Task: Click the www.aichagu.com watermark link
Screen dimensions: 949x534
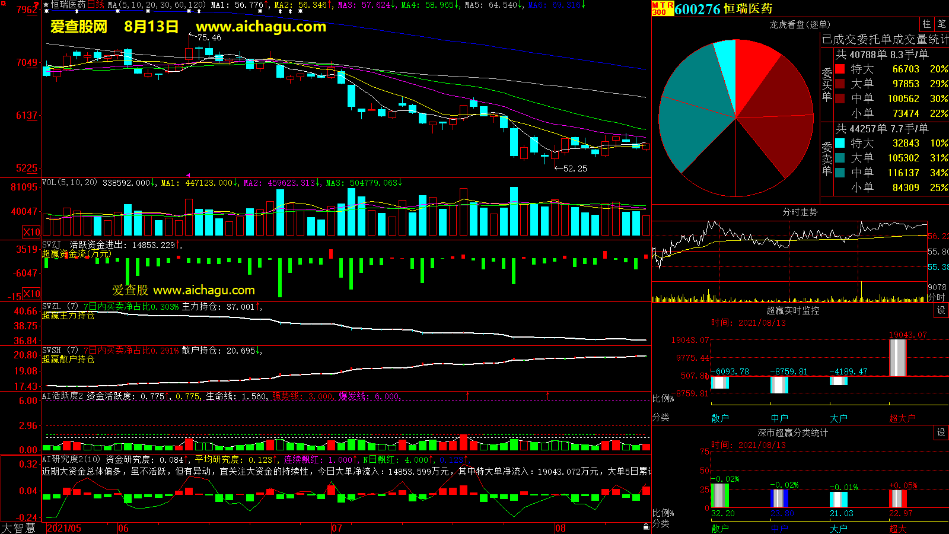Action: pos(261,27)
